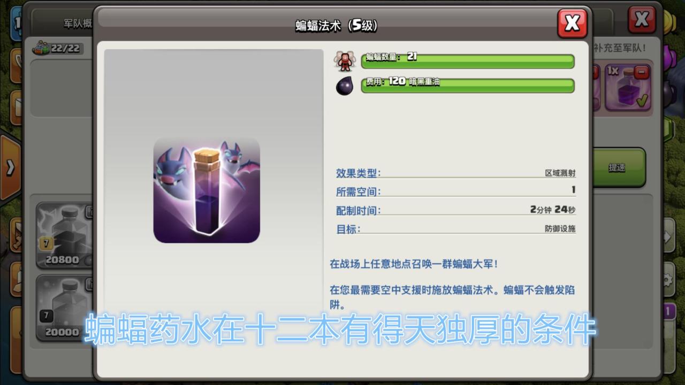
Task: Close the army window behind the popup
Action: [x=642, y=21]
